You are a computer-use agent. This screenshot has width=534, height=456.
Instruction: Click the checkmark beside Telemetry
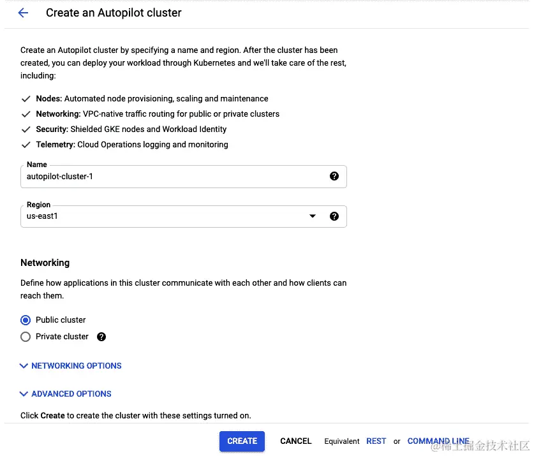coord(26,145)
